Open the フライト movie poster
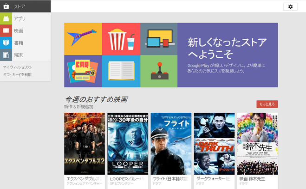This screenshot has width=306, height=189. point(171,144)
